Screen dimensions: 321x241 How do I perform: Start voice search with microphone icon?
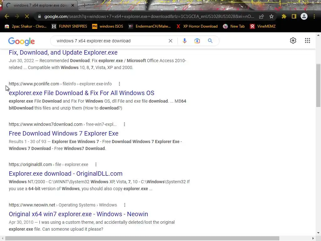tap(184, 41)
